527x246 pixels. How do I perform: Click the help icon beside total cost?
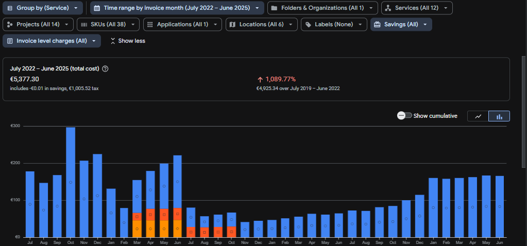coord(105,68)
